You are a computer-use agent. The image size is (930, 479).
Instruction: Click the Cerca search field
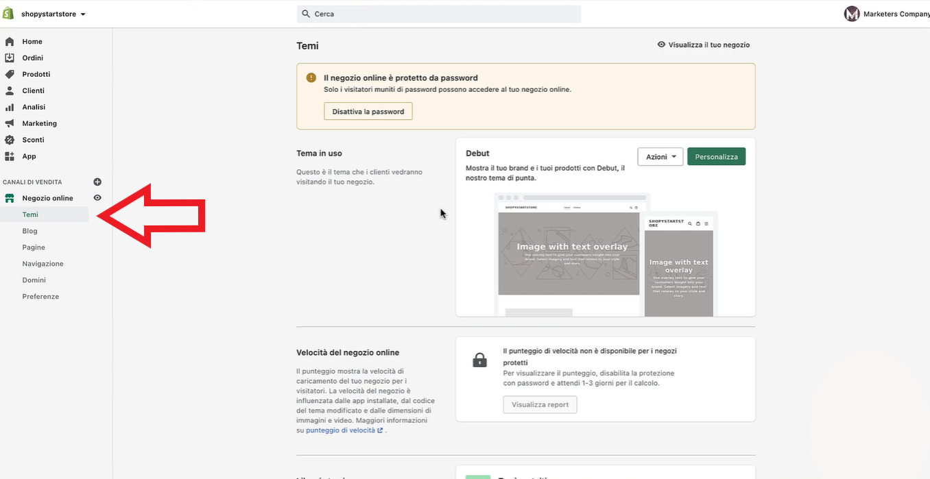point(439,14)
